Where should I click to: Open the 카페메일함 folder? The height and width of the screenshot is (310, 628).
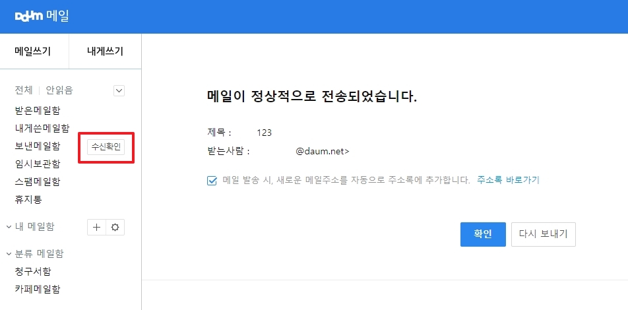[38, 289]
